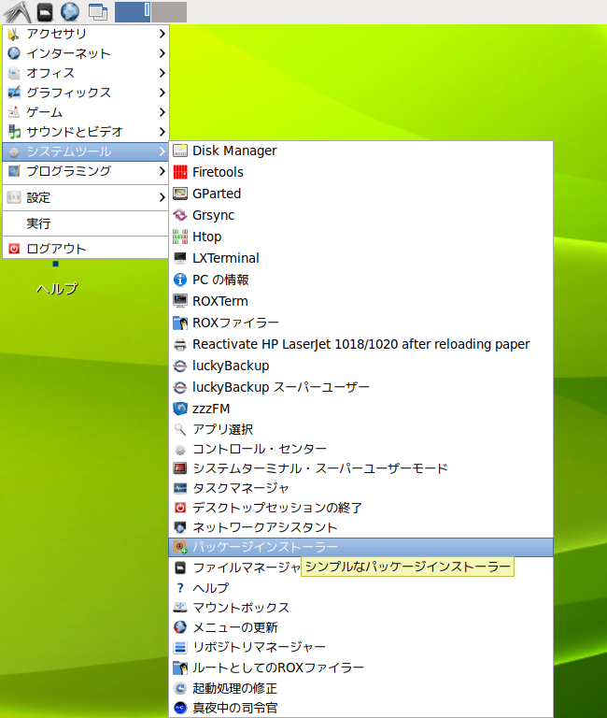Open the file manager panel launcher
The image size is (607, 718).
point(45,12)
